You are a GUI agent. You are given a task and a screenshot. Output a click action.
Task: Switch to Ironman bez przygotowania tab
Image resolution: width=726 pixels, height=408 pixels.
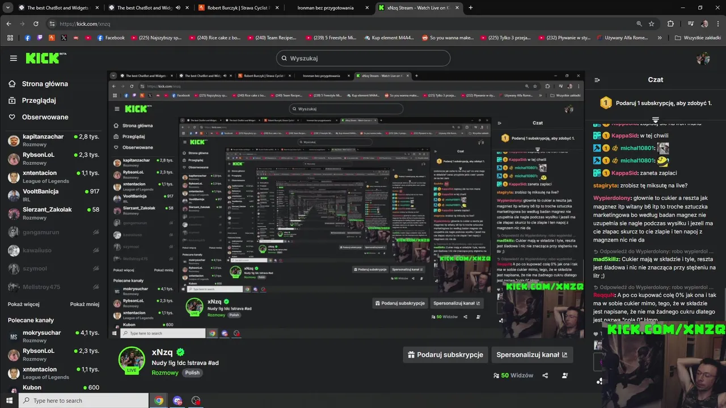[x=330, y=8]
